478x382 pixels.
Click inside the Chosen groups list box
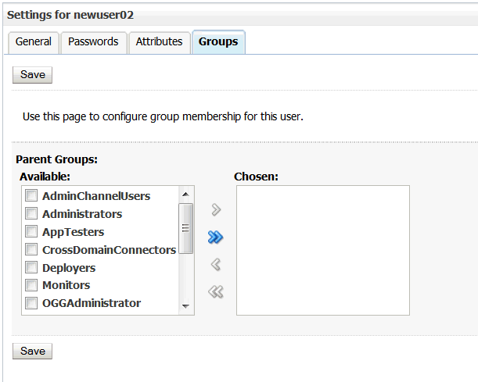click(322, 250)
